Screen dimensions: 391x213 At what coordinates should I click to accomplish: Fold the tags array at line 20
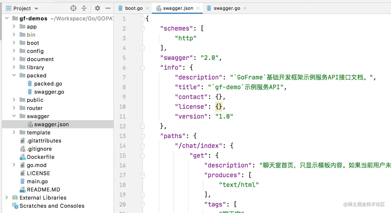(x=142, y=204)
